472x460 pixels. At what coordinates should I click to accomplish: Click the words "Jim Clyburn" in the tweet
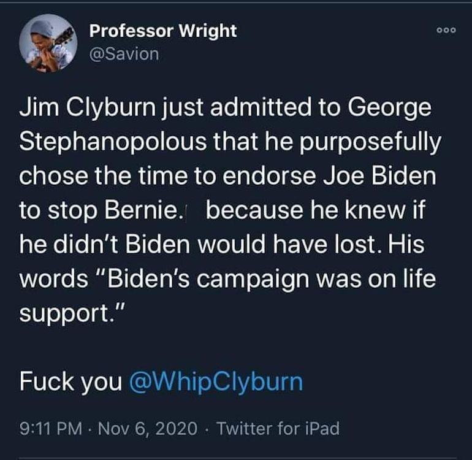click(88, 108)
